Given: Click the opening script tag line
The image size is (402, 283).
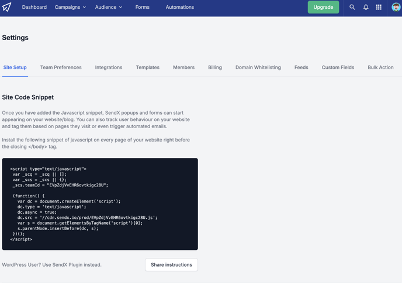Looking at the screenshot, I should pyautogui.click(x=48, y=169).
